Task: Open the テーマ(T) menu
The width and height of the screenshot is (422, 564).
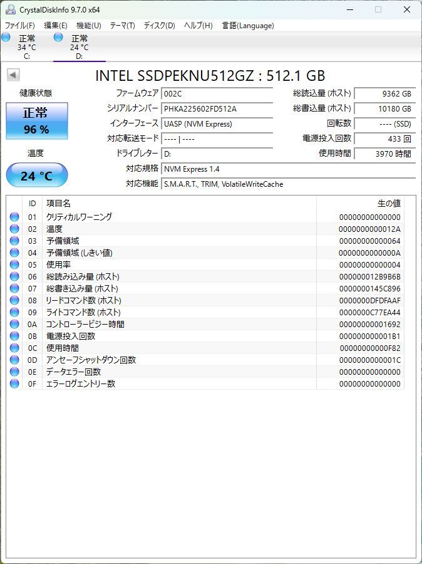Action: pyautogui.click(x=122, y=26)
